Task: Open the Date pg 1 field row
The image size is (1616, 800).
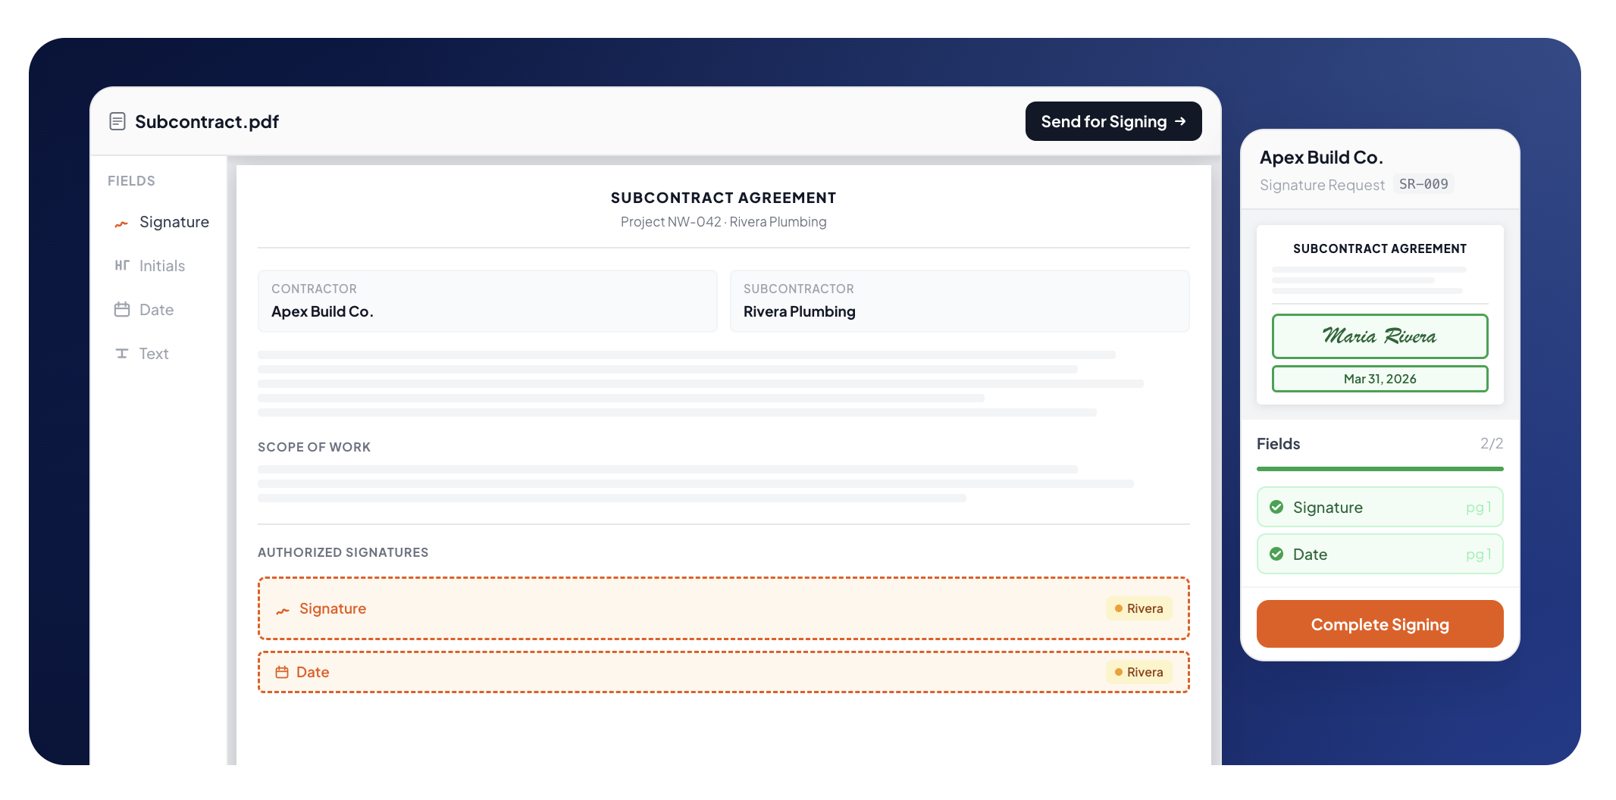Action: click(x=1380, y=554)
